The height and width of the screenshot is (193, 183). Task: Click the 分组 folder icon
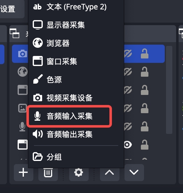(x=38, y=157)
